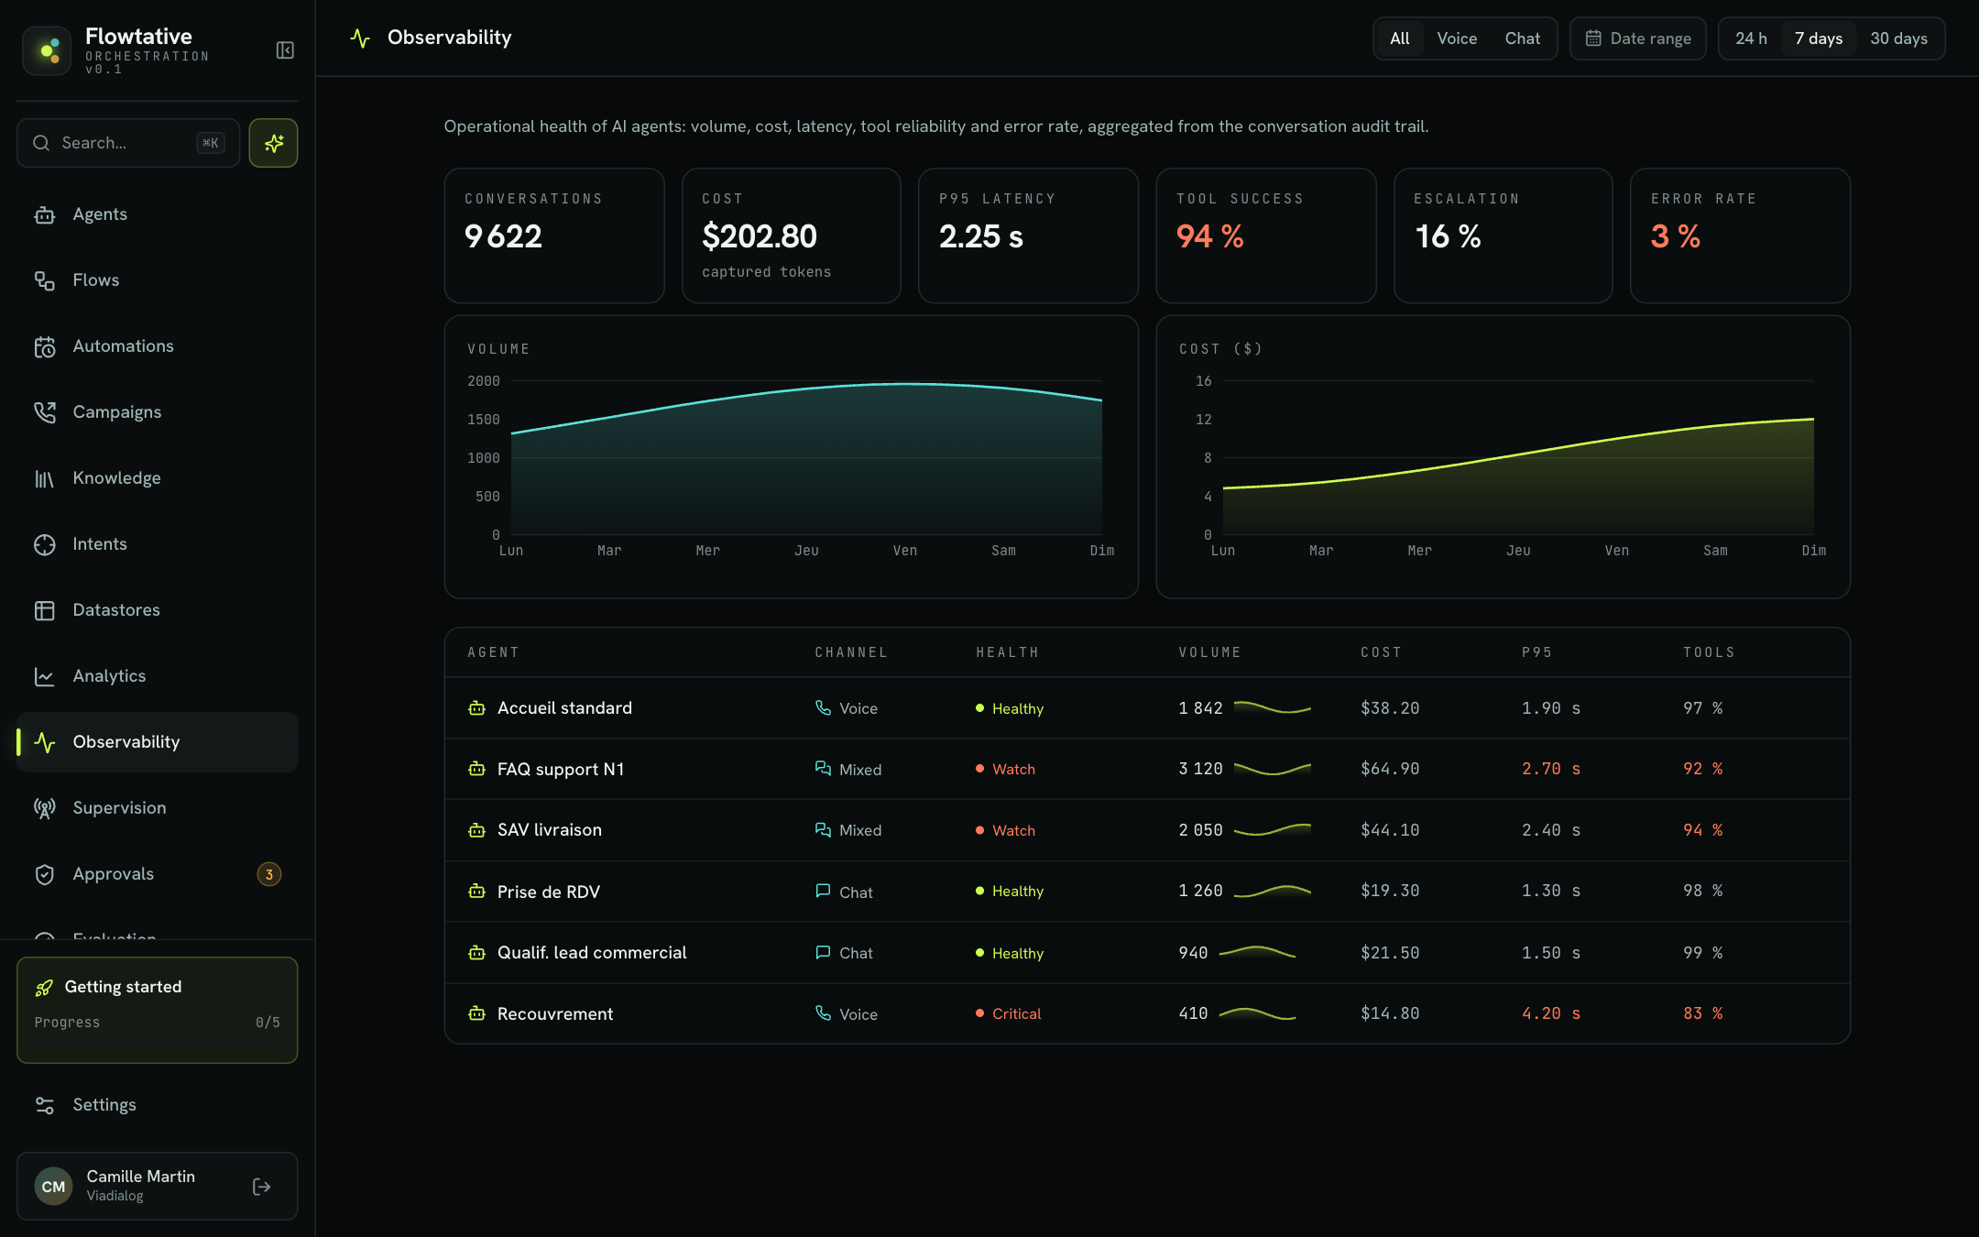Open Agents from the sidebar
Screen dimensions: 1979x1237
(157, 214)
